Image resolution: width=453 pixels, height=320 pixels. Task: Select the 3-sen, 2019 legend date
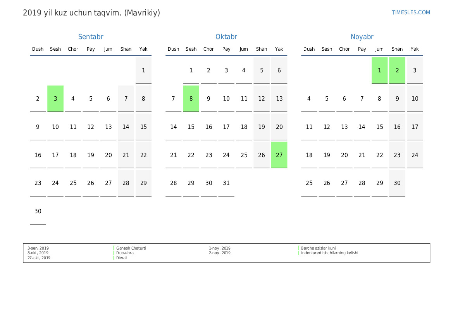38,248
